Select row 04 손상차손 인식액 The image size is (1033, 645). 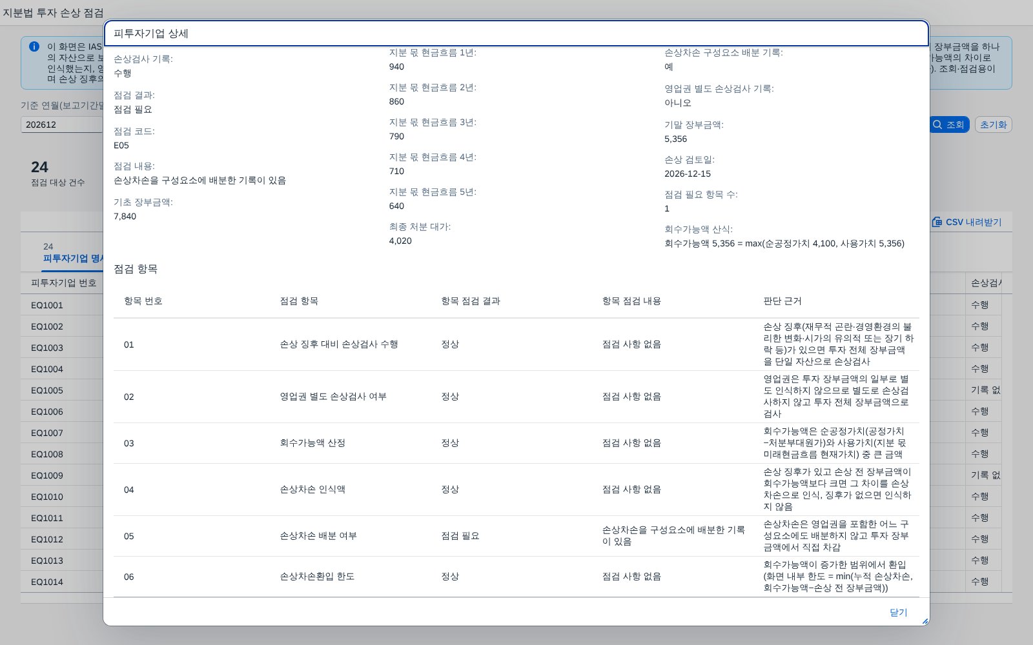coord(516,490)
